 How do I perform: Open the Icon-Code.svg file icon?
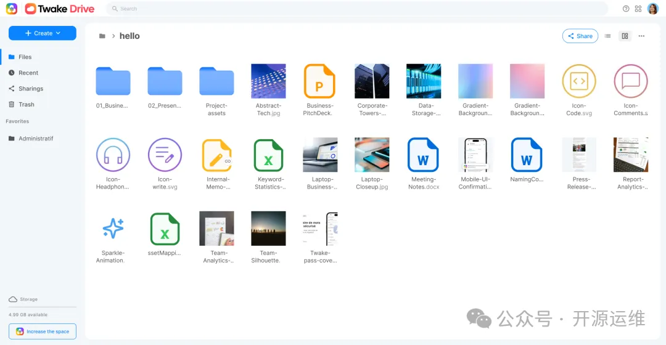(578, 81)
